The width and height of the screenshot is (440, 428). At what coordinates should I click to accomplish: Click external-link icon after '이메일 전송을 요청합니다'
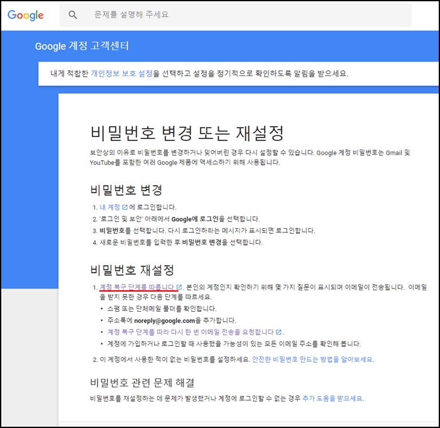click(278, 332)
